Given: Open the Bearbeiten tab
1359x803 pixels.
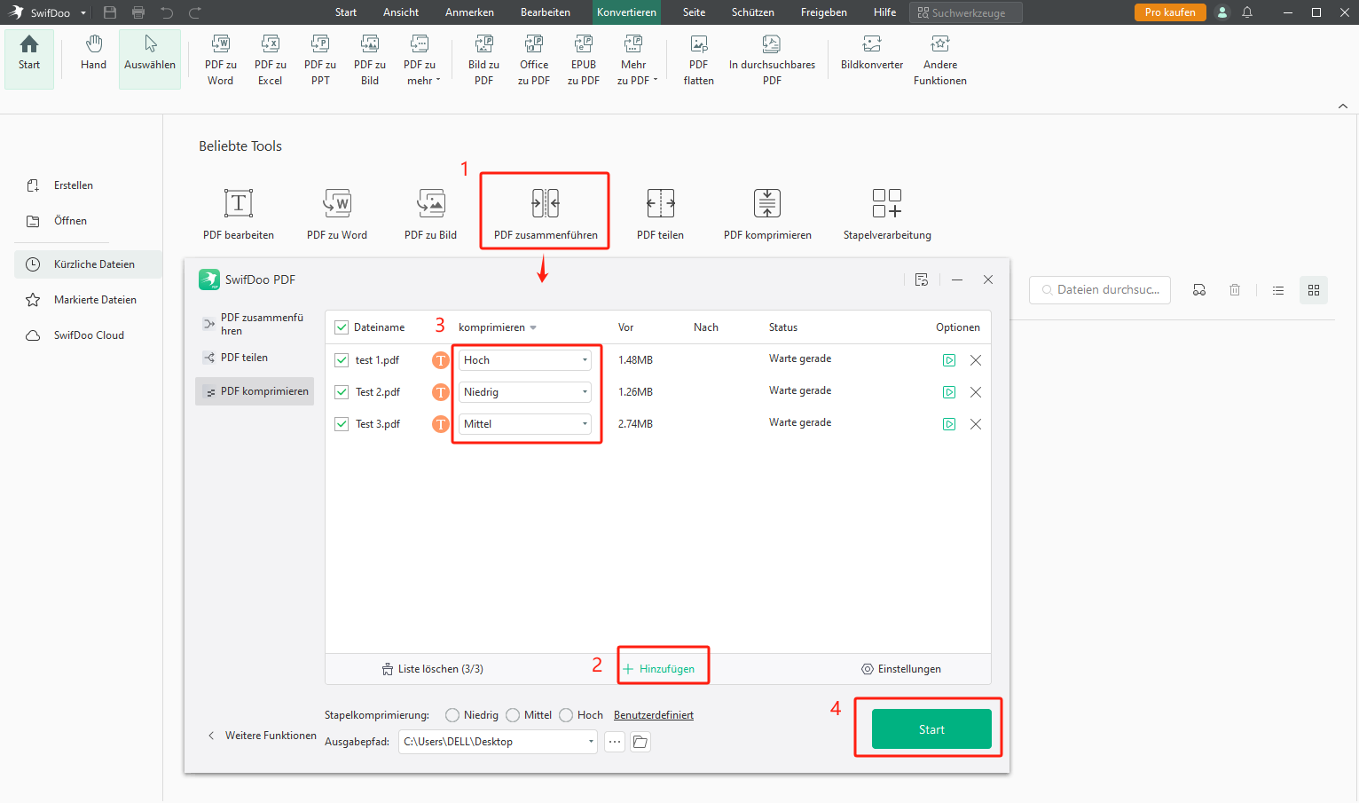Looking at the screenshot, I should [x=546, y=12].
